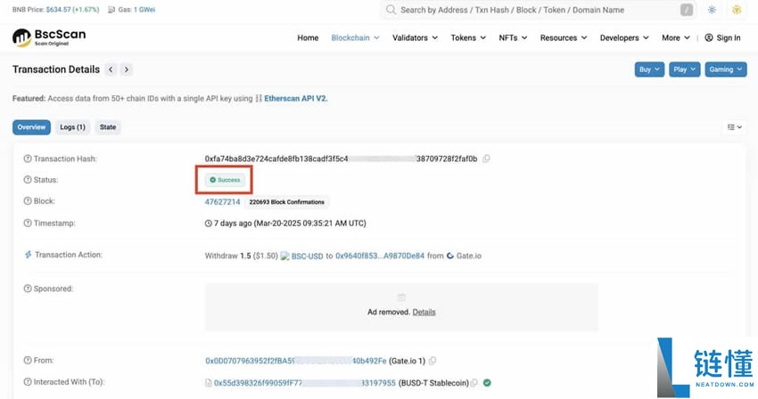Image resolution: width=758 pixels, height=399 pixels.
Task: Show help for Timestamp field
Action: pyautogui.click(x=28, y=224)
